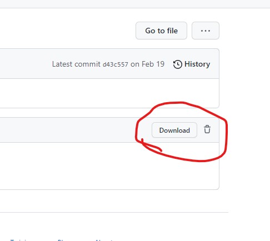
Task: Click the trash can delete file icon
Action: [x=207, y=129]
